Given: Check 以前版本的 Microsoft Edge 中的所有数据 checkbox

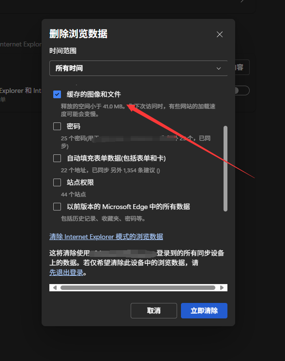Looking at the screenshot, I should point(57,207).
